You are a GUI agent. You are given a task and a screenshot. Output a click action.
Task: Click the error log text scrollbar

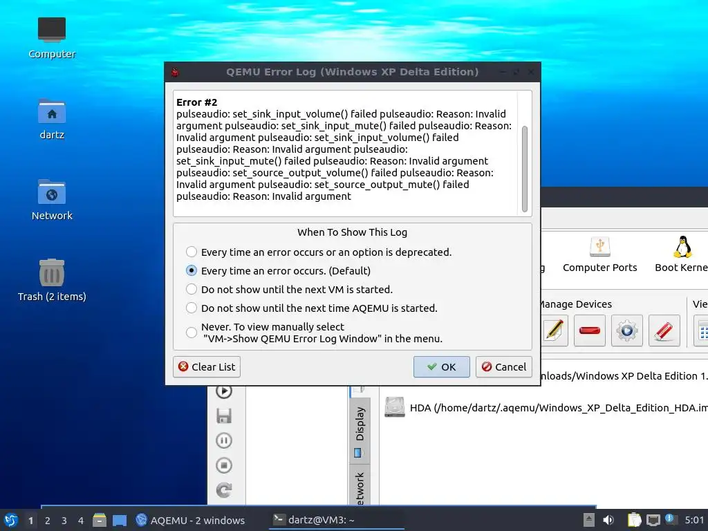525,169
